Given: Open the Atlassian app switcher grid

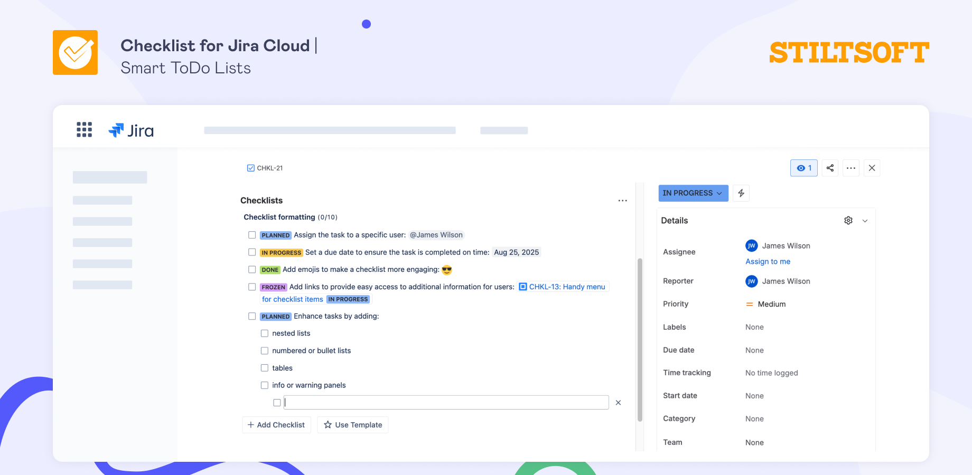Looking at the screenshot, I should coord(84,129).
